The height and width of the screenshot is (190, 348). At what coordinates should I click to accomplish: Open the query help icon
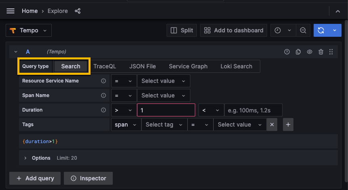[287, 52]
